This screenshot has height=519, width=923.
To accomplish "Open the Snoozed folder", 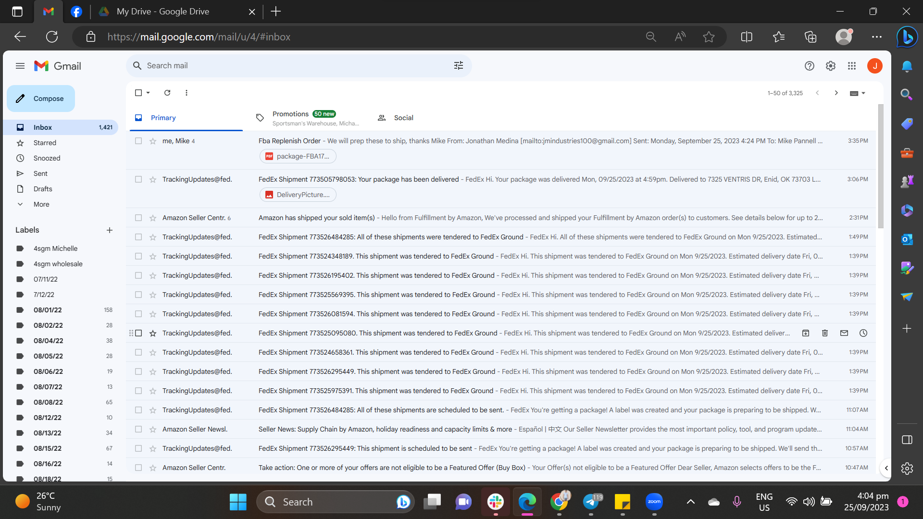I will tap(47, 158).
